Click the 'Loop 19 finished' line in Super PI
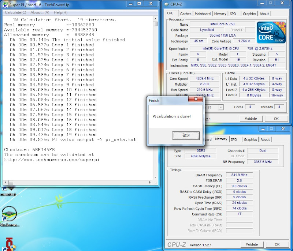This screenshot has height=251, width=293. [53, 135]
